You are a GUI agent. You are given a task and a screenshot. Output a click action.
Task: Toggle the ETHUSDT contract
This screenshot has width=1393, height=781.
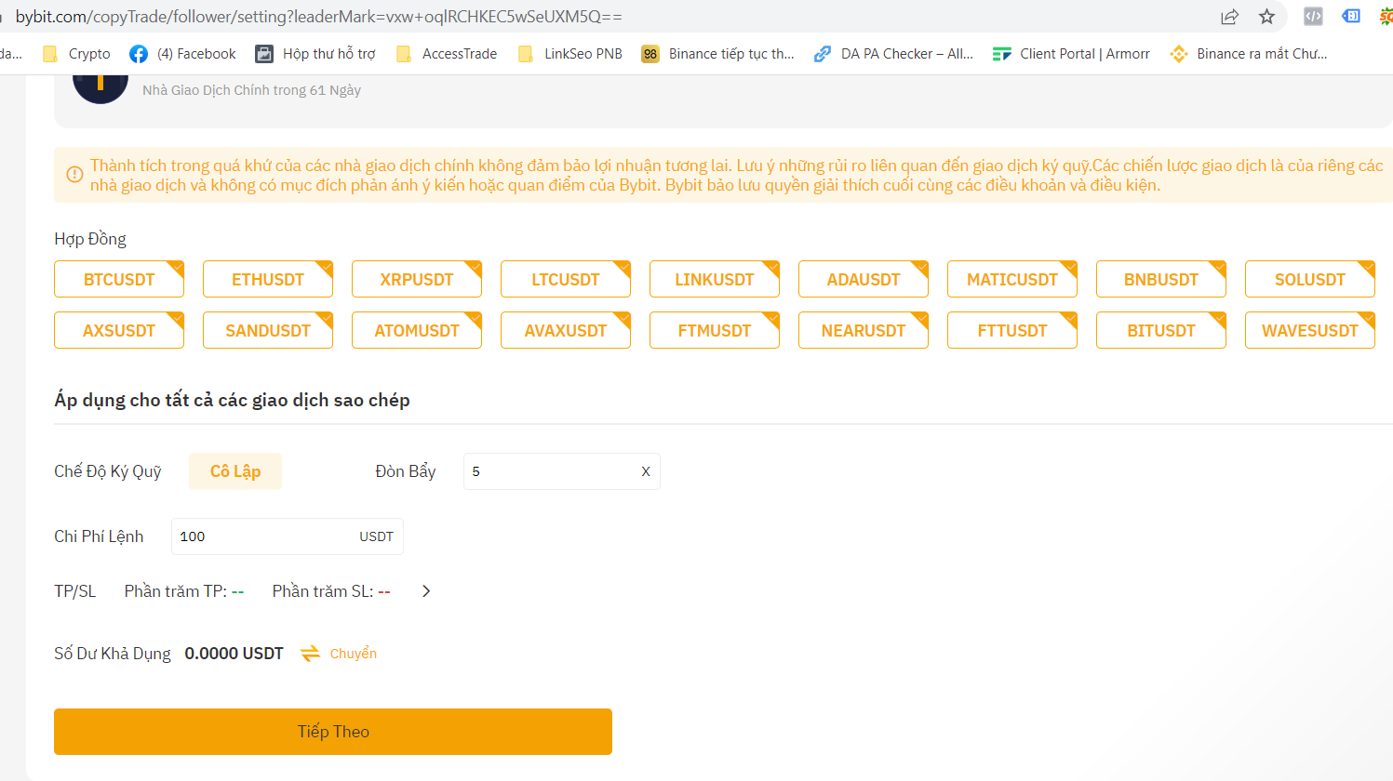coord(268,279)
